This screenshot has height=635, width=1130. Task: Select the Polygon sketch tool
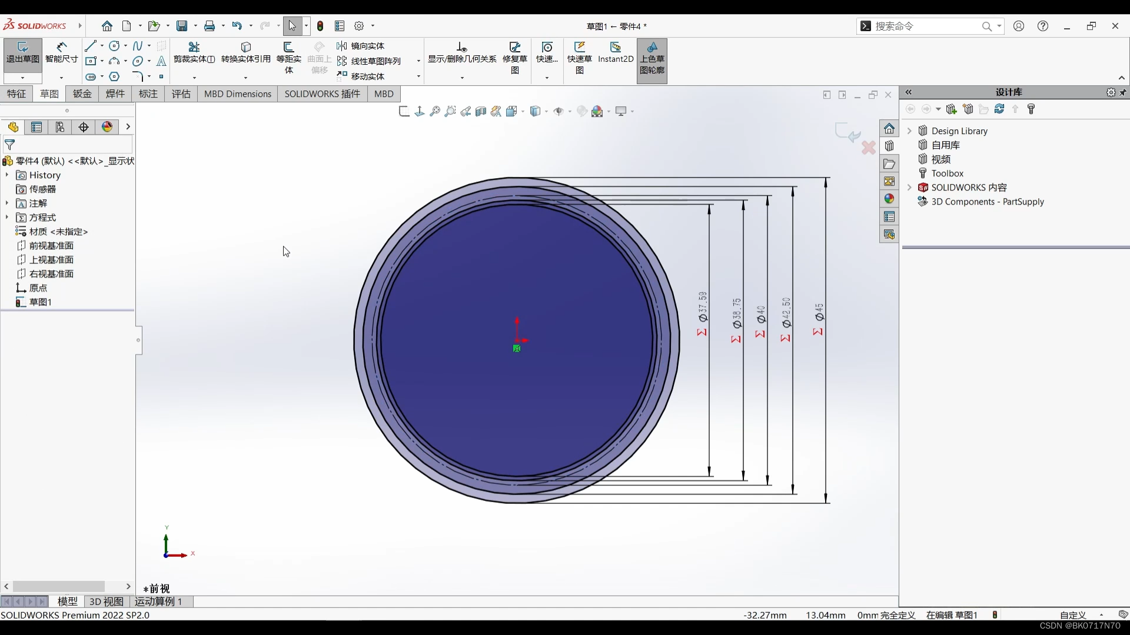tap(115, 76)
